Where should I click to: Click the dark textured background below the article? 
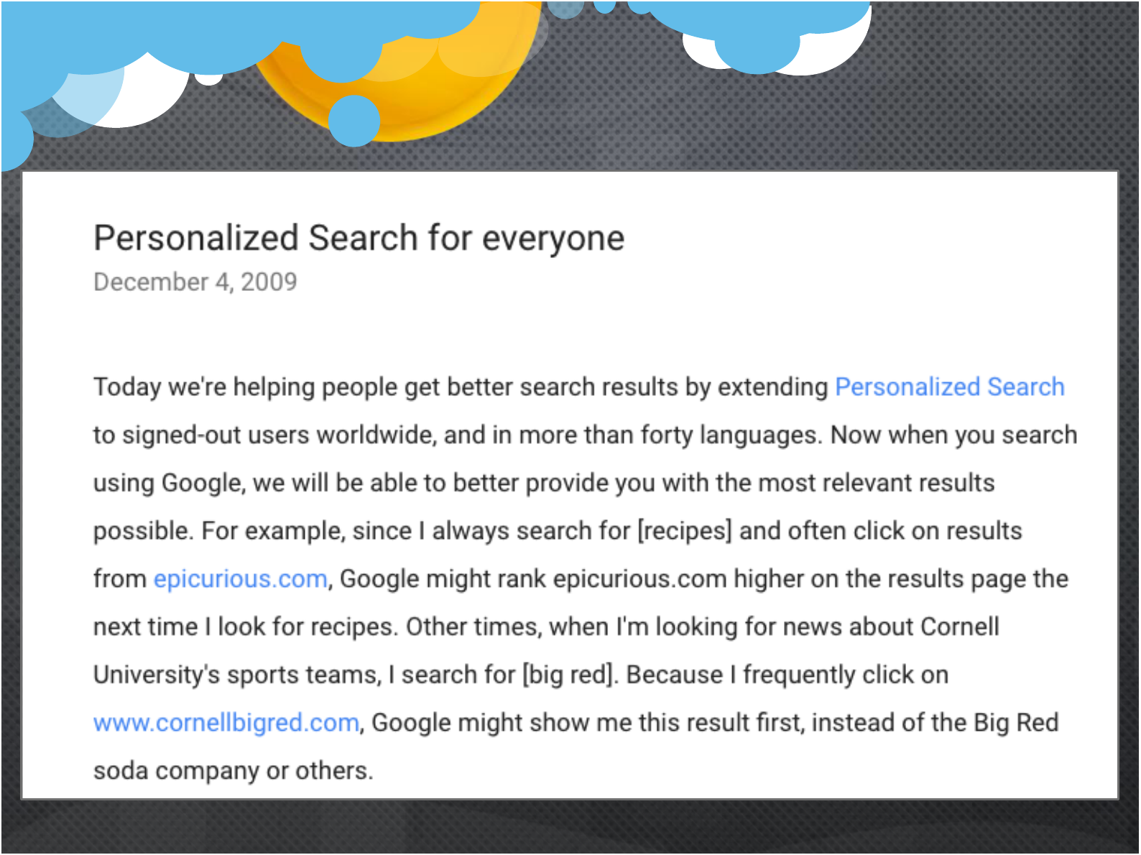(x=570, y=826)
